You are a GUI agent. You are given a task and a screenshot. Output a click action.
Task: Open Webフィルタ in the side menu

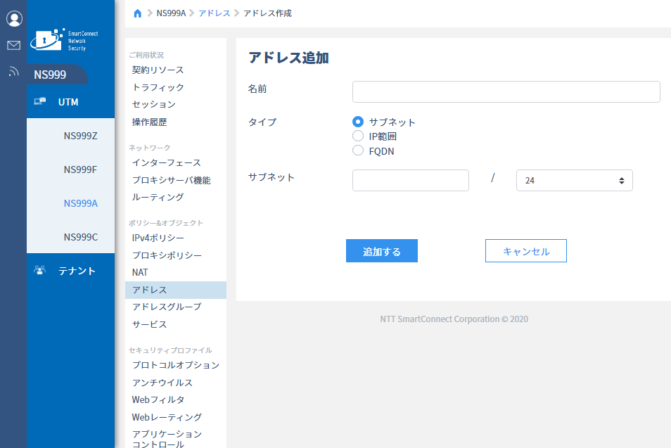click(158, 399)
